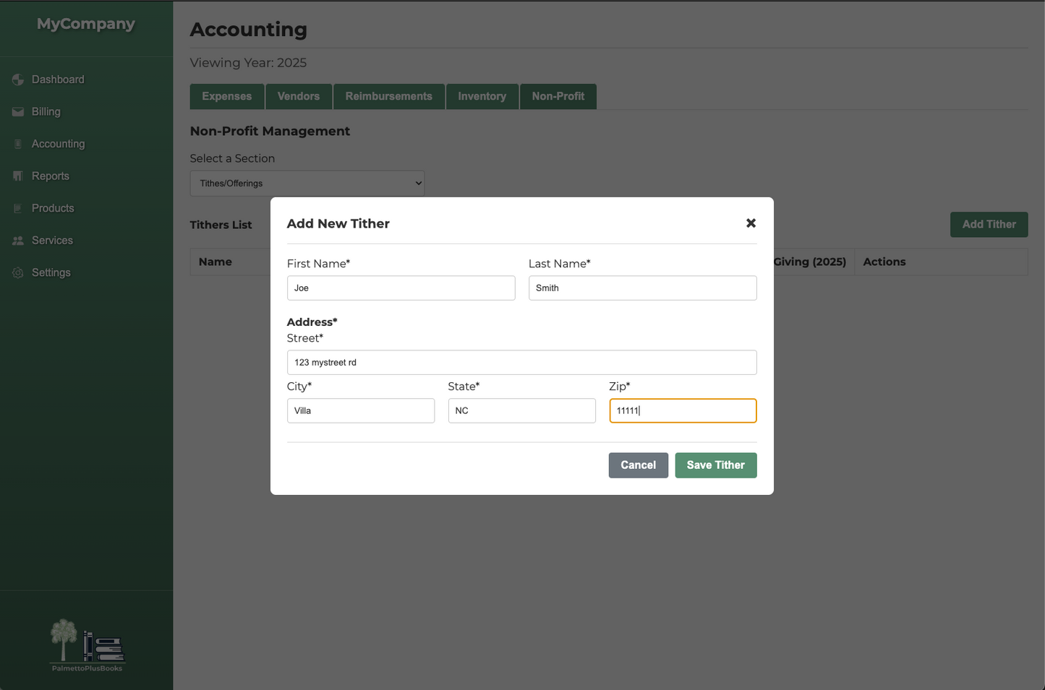Click the Reports sidebar icon
1045x690 pixels.
click(18, 176)
